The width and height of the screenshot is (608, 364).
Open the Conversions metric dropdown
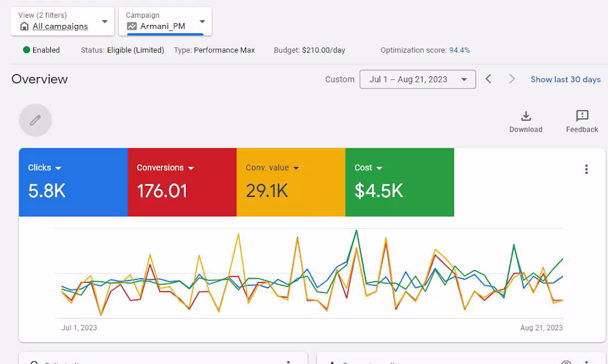click(x=191, y=168)
